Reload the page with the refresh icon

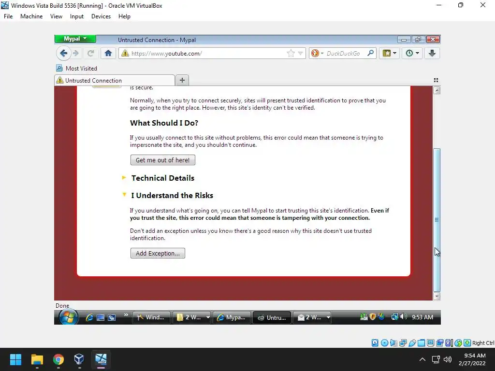[x=90, y=53]
